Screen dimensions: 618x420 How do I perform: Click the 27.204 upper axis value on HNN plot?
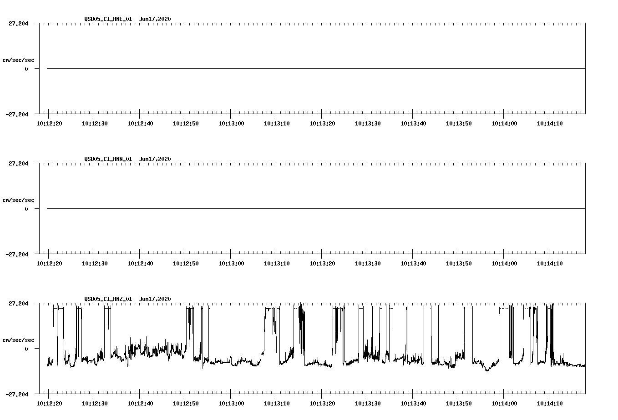coord(18,163)
